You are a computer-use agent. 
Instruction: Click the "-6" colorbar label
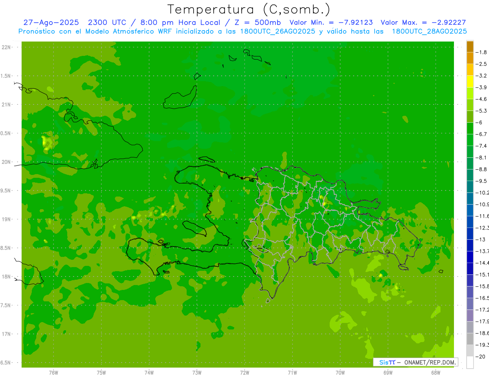(480, 122)
